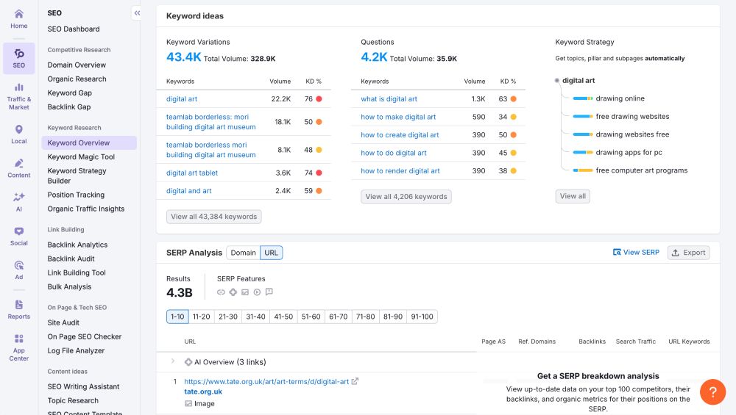Sort by Backlinks column header
Viewport: 736px width, 415px height.
592,342
